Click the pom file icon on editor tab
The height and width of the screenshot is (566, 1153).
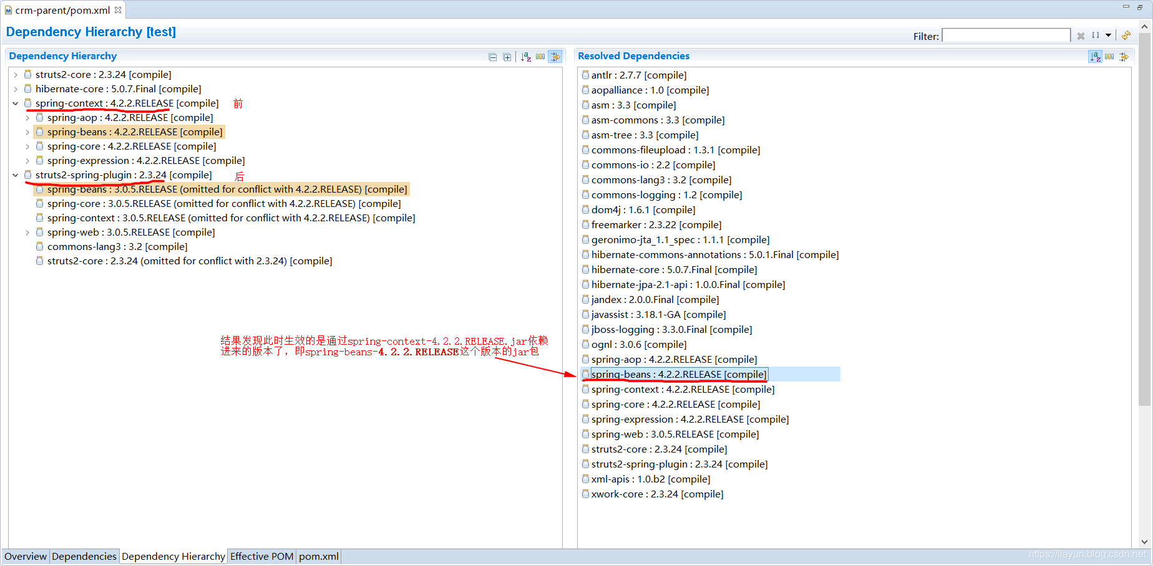[x=8, y=10]
